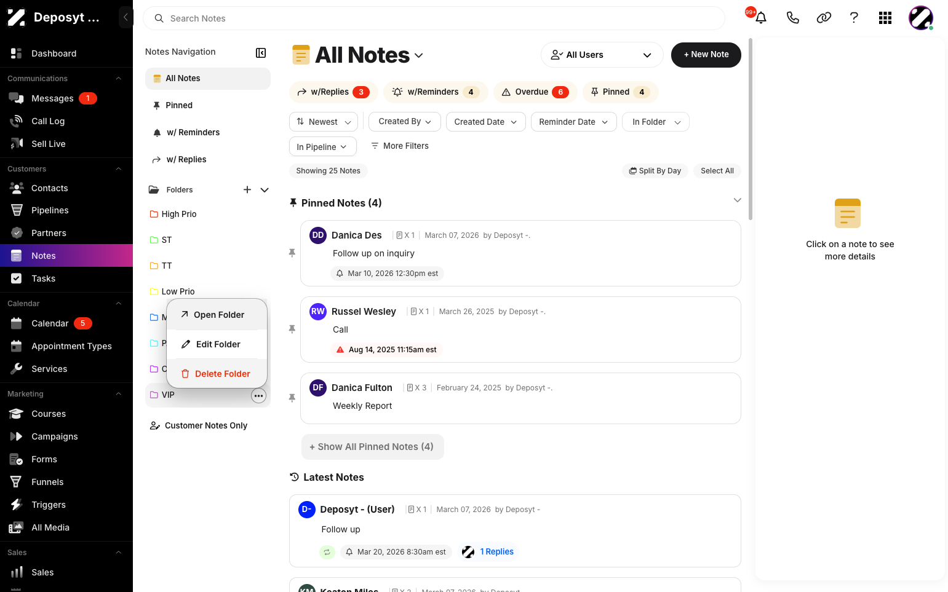The height and width of the screenshot is (592, 948).
Task: Click the recurring icon on Follow up note
Action: (x=327, y=552)
